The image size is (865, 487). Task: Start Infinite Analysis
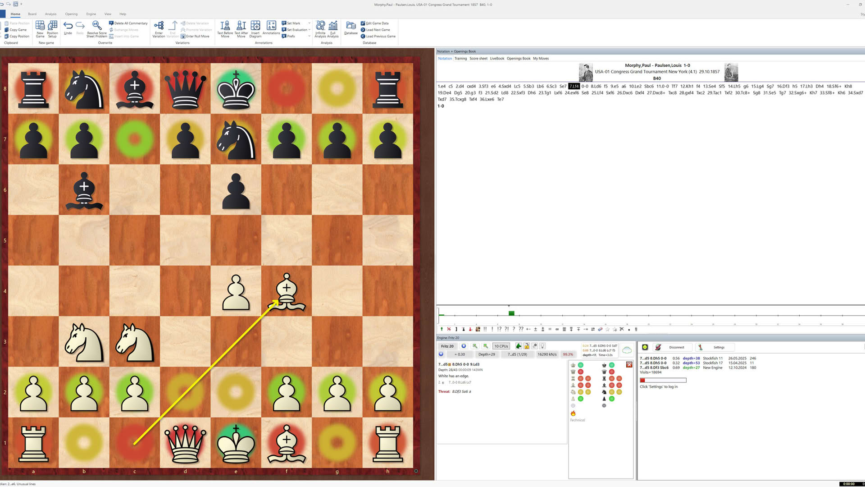tap(320, 29)
